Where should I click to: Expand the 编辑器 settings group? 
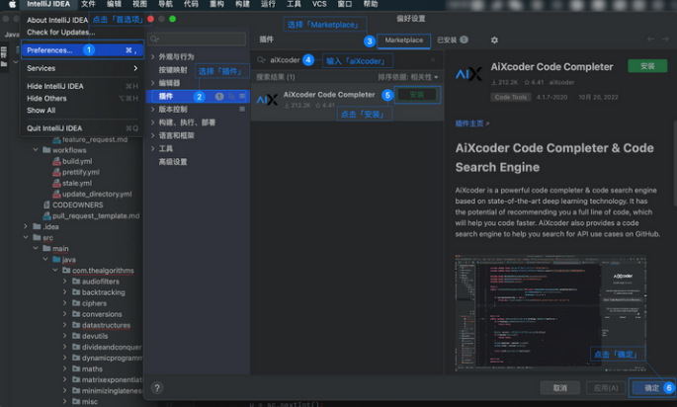(153, 83)
